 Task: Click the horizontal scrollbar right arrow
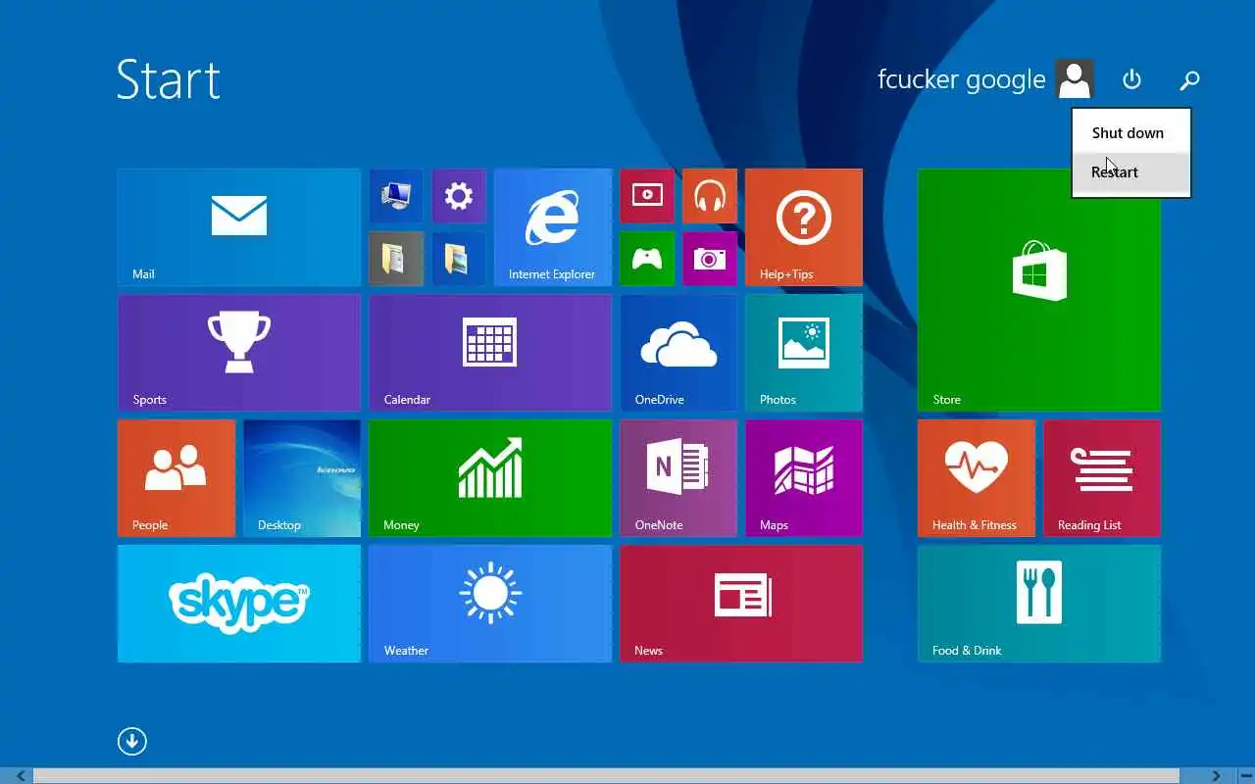click(1216, 776)
